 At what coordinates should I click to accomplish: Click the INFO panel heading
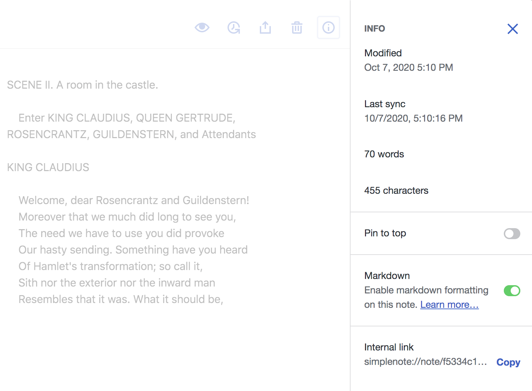click(375, 29)
